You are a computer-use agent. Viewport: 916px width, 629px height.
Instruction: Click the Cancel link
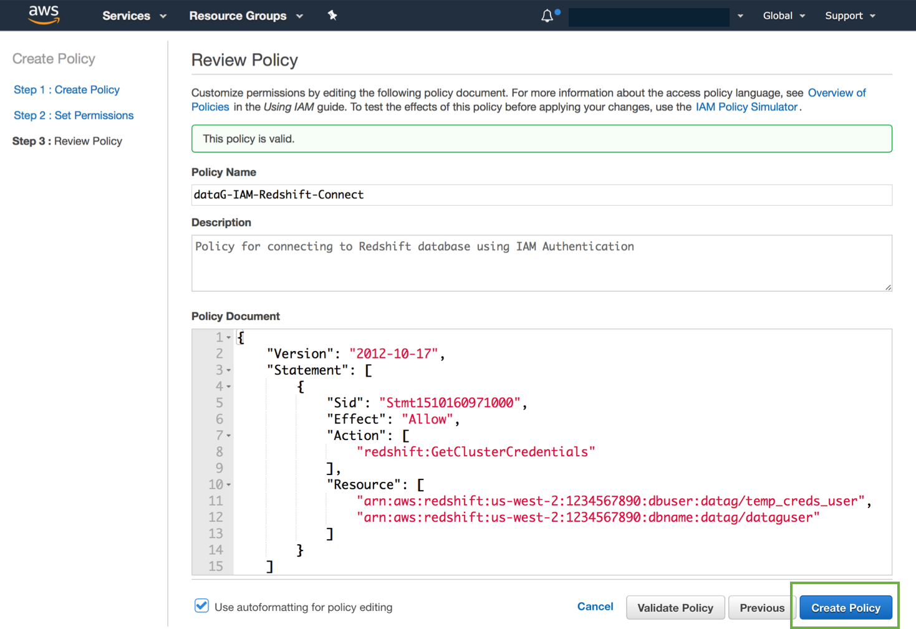click(595, 607)
